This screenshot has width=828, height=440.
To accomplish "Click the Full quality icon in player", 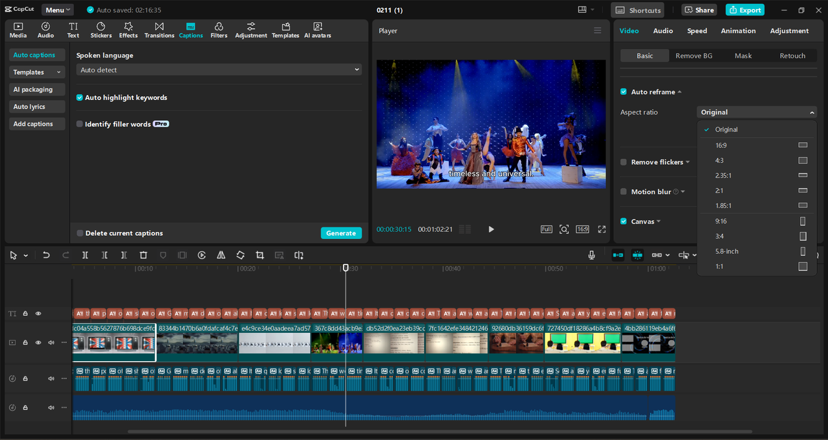I will coord(546,229).
